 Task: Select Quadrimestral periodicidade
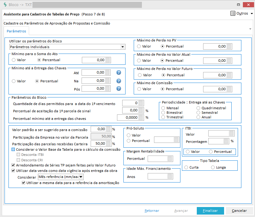click(x=198, y=108)
